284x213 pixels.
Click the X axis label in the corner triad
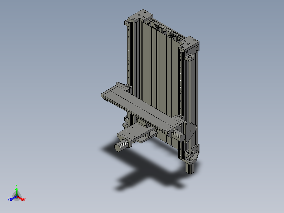(x=25, y=200)
